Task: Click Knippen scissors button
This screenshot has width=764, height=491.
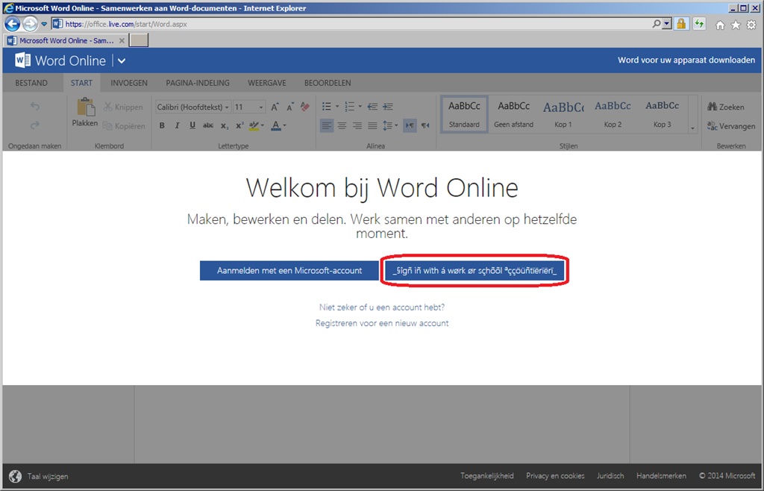Action: 123,107
